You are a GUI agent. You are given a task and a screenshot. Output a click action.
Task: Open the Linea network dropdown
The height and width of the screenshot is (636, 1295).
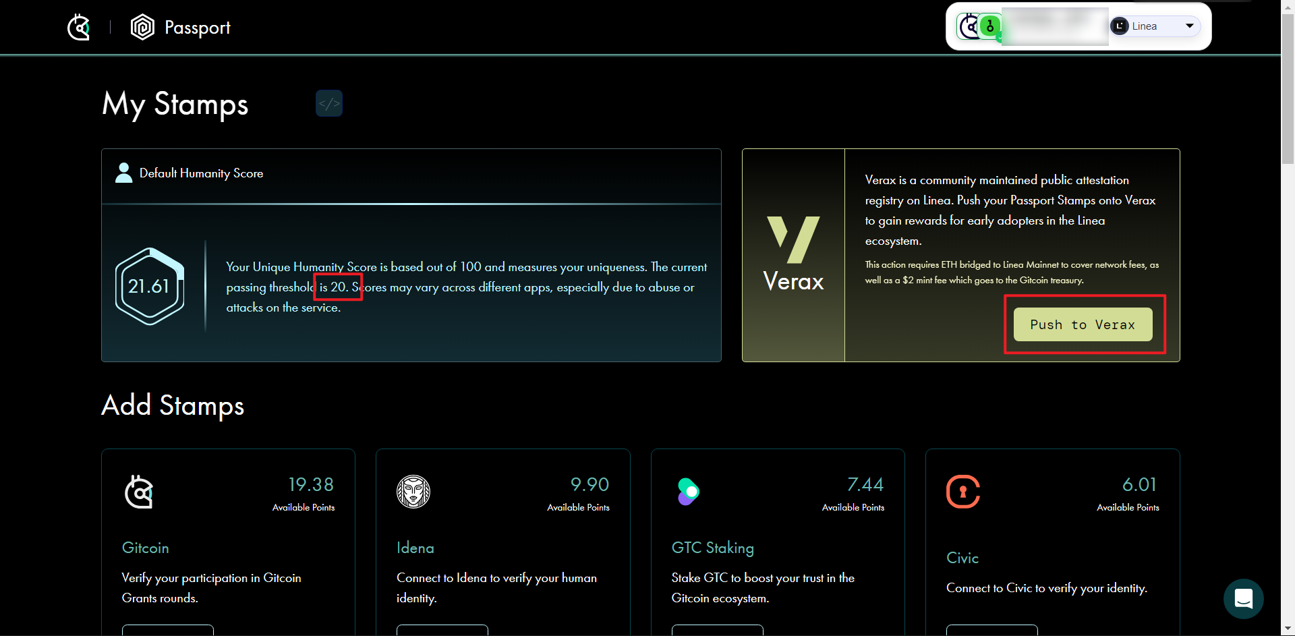click(1155, 26)
